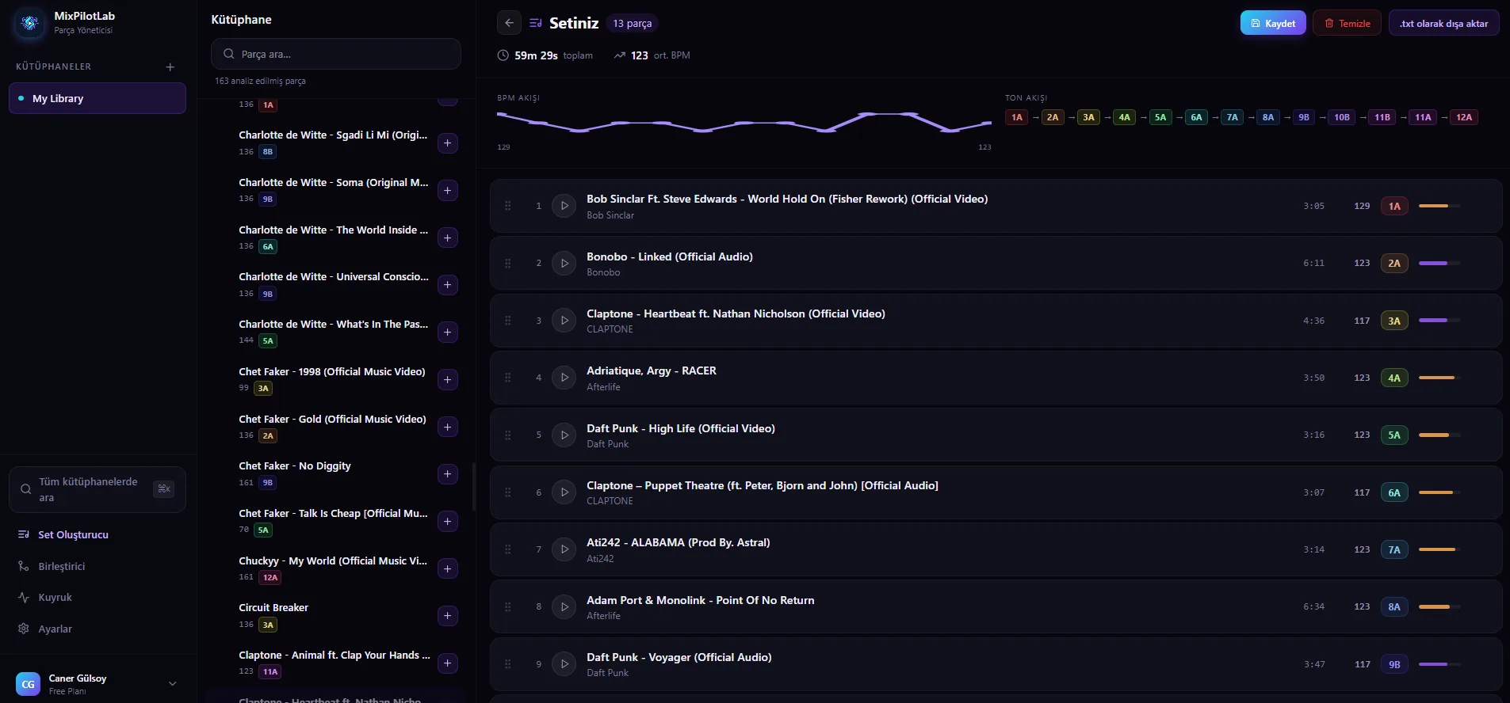1510x703 pixels.
Task: Grab drag handle of Puppet Theatre row
Action: (x=508, y=492)
